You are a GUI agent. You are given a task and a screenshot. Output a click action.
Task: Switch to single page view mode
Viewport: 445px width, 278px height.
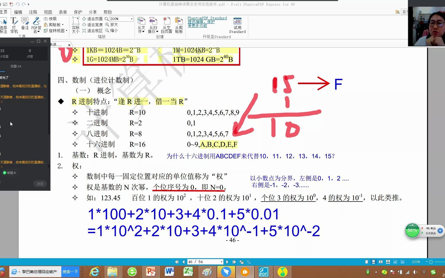coord(366,262)
